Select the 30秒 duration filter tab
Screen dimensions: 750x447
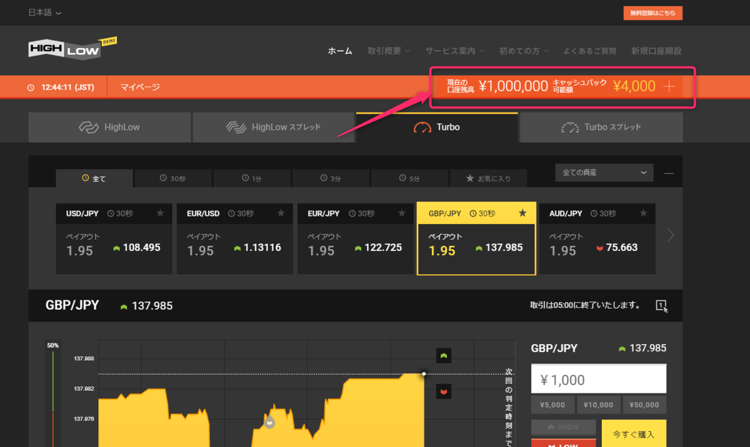(173, 179)
